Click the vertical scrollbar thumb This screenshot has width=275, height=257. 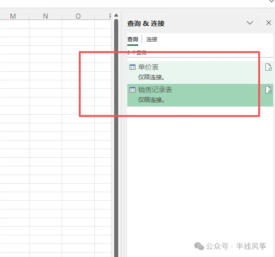(116, 138)
